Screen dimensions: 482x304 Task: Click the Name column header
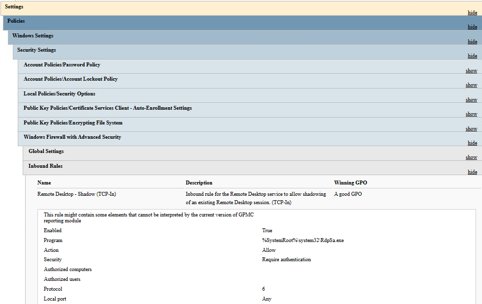click(44, 182)
